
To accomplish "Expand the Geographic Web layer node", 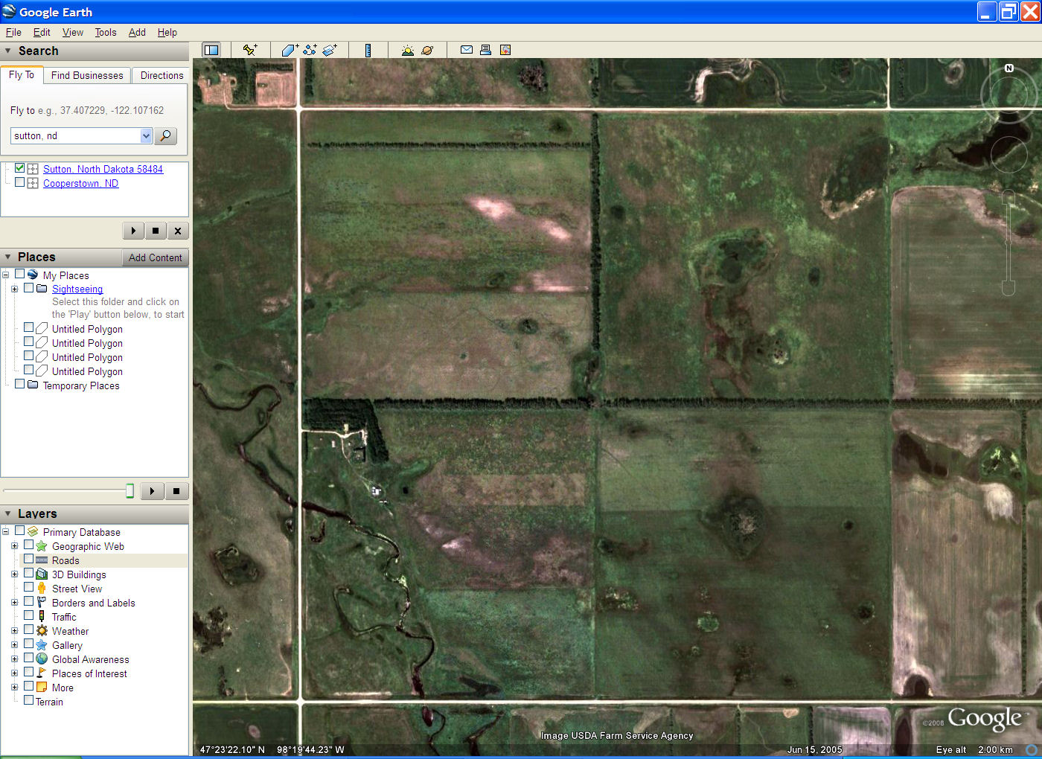I will point(14,546).
